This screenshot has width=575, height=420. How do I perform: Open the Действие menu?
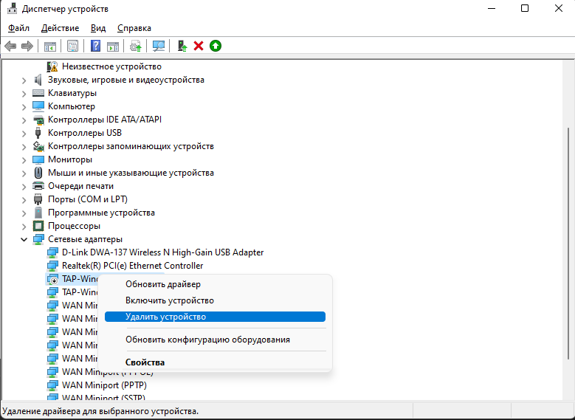click(60, 27)
